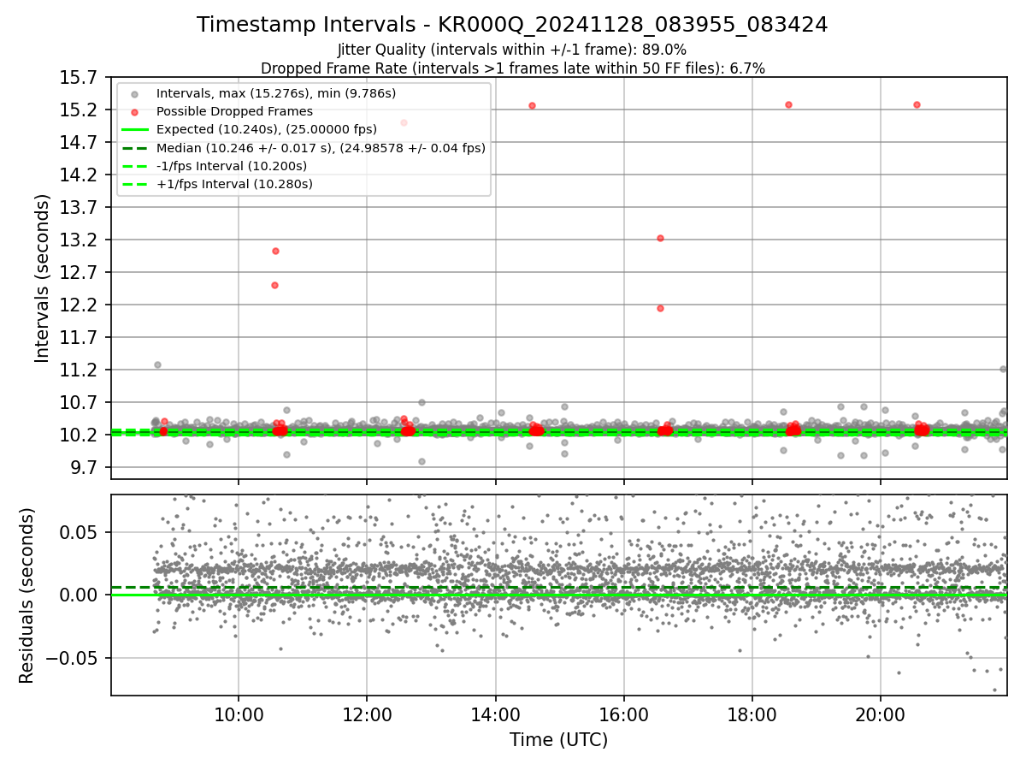The width and height of the screenshot is (1026, 770).
Task: Click legend entry 'Median (10.246 +/- 0.017 s)'
Action: pos(321,148)
